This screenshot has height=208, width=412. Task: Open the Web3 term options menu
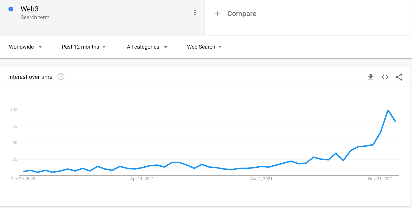[195, 13]
